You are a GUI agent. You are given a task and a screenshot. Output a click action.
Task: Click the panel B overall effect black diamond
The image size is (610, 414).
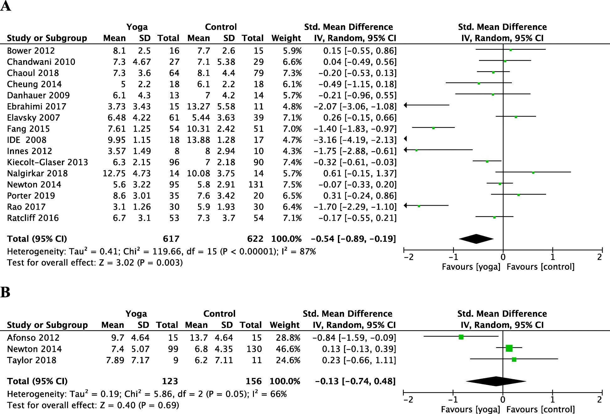(496, 381)
